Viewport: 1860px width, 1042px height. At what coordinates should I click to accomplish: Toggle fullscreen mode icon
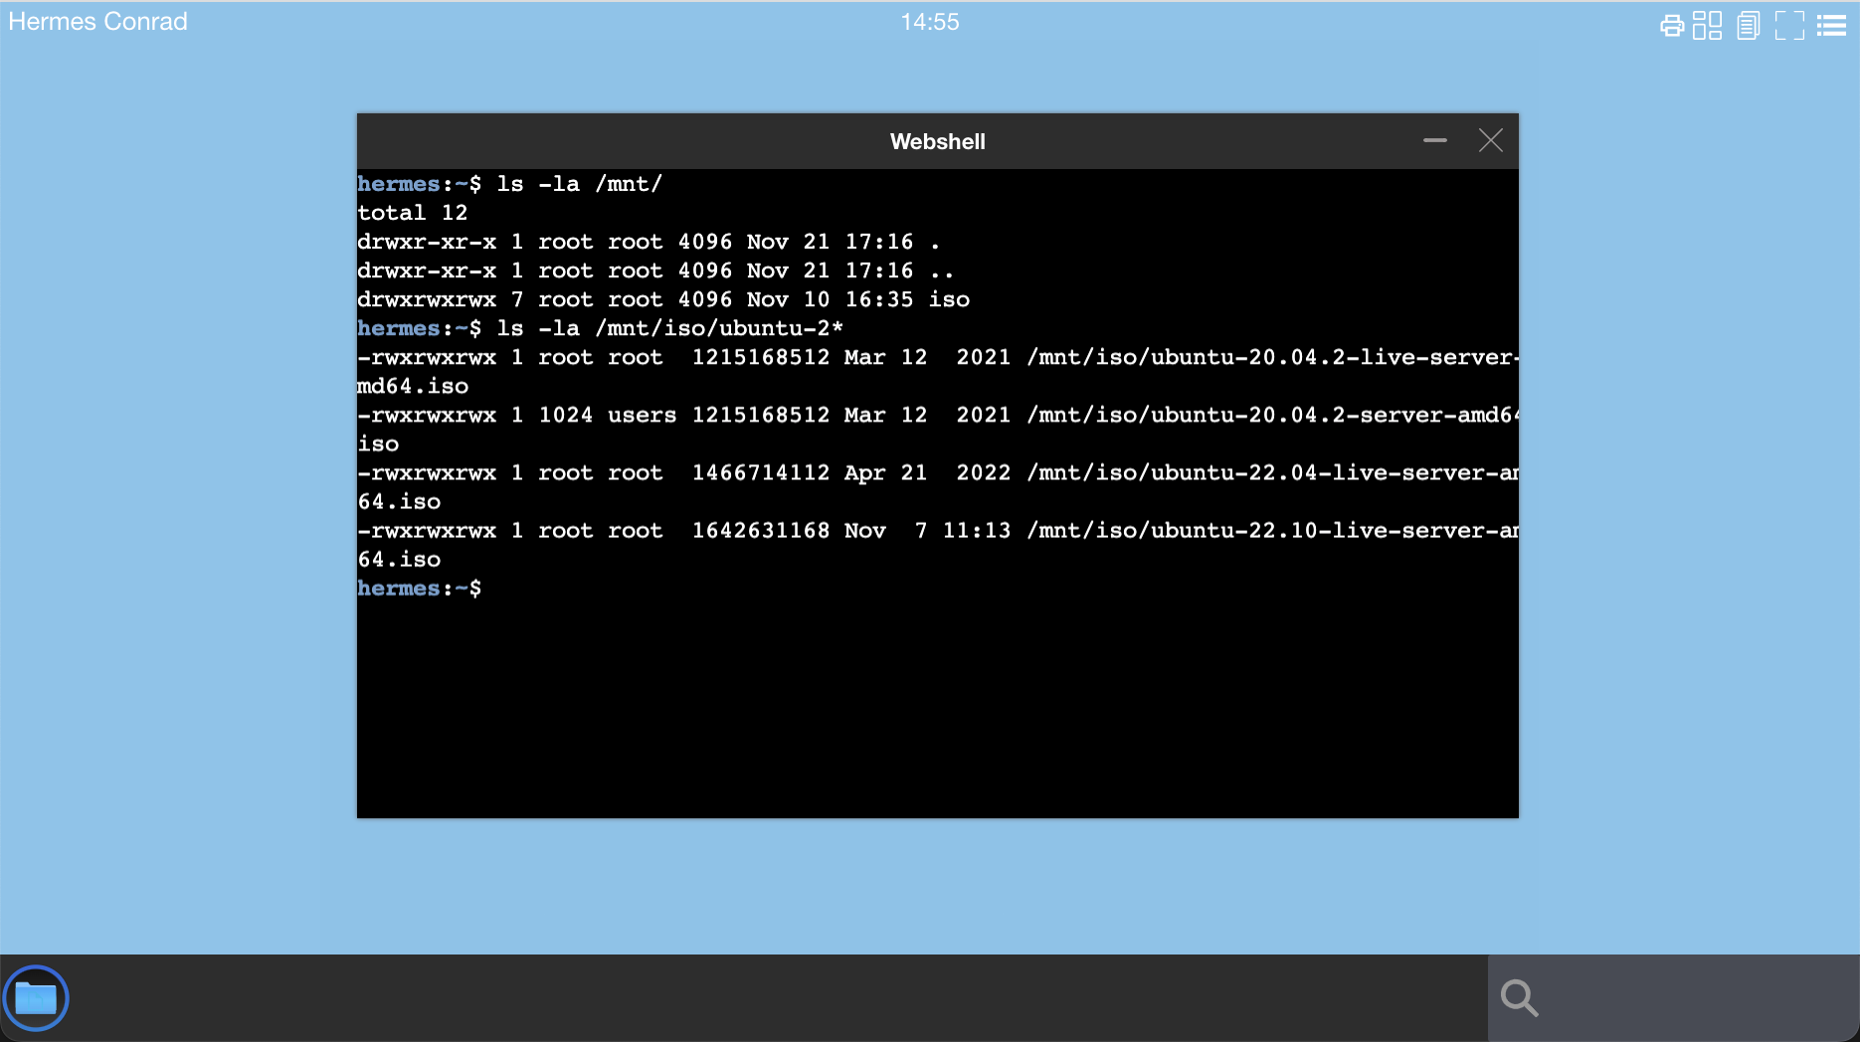click(1789, 26)
